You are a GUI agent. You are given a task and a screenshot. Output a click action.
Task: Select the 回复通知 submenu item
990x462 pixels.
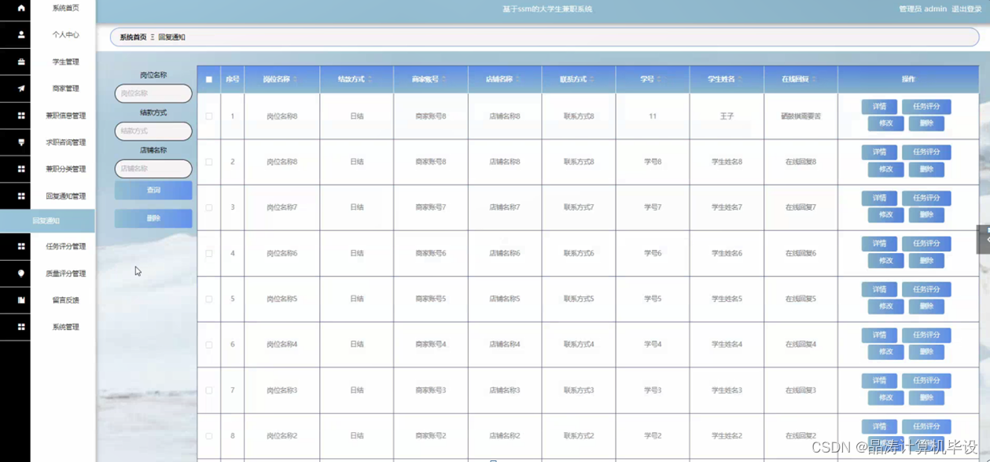click(x=47, y=221)
